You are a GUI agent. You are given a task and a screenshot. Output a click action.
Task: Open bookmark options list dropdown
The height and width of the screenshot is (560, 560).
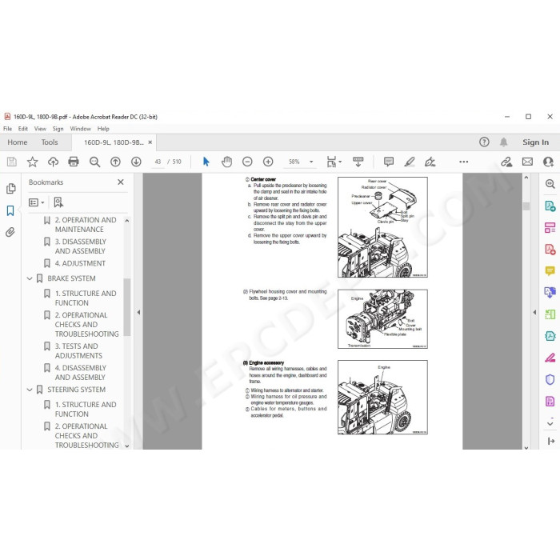click(x=36, y=202)
